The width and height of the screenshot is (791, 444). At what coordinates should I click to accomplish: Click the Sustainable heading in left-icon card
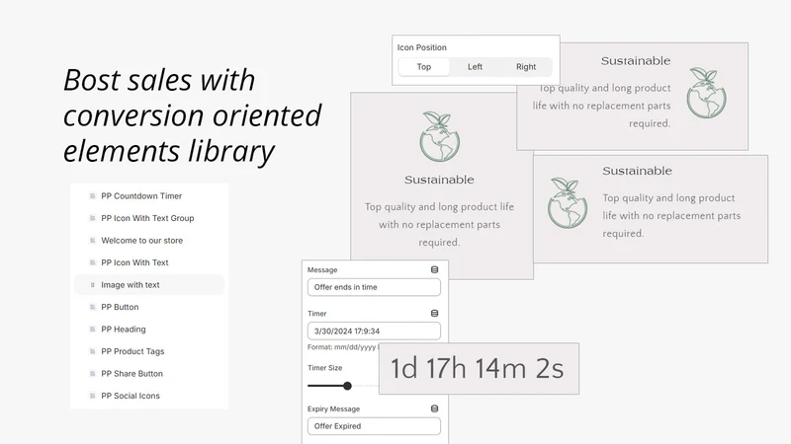tap(637, 171)
